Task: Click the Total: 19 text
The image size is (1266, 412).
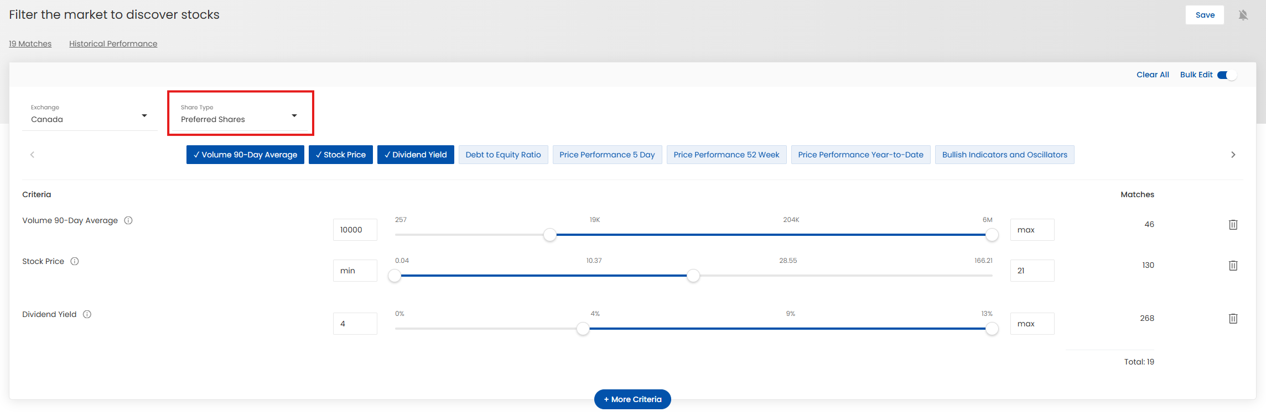Action: click(1139, 362)
